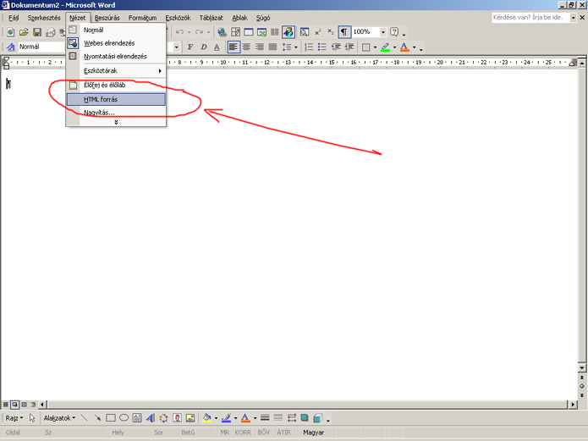Toggle italic formatting button
Viewport: 588px width, 441px height.
(x=203, y=47)
